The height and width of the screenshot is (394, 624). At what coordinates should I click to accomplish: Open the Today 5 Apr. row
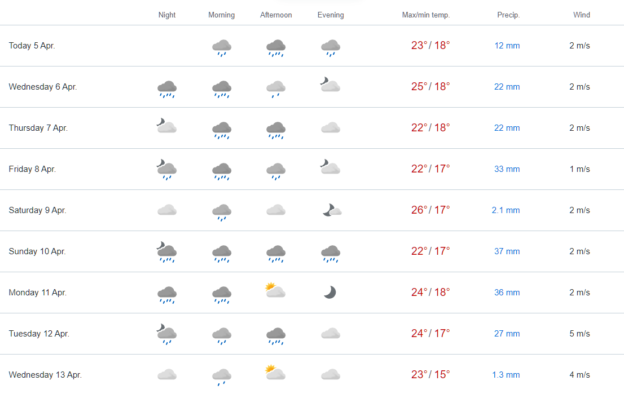tap(312, 46)
